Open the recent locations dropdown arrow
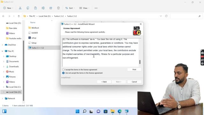 tap(14, 16)
